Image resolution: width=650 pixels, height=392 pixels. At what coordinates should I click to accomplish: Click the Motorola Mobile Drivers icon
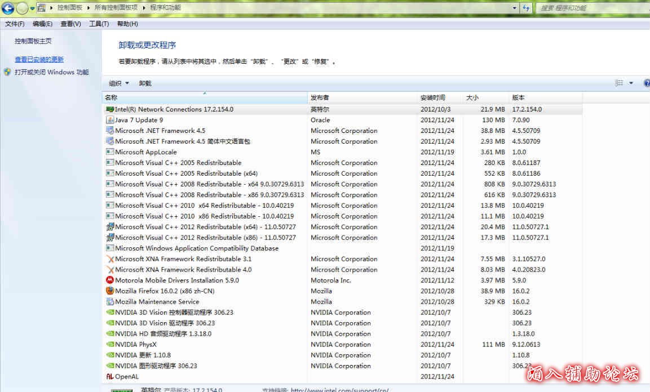(110, 280)
